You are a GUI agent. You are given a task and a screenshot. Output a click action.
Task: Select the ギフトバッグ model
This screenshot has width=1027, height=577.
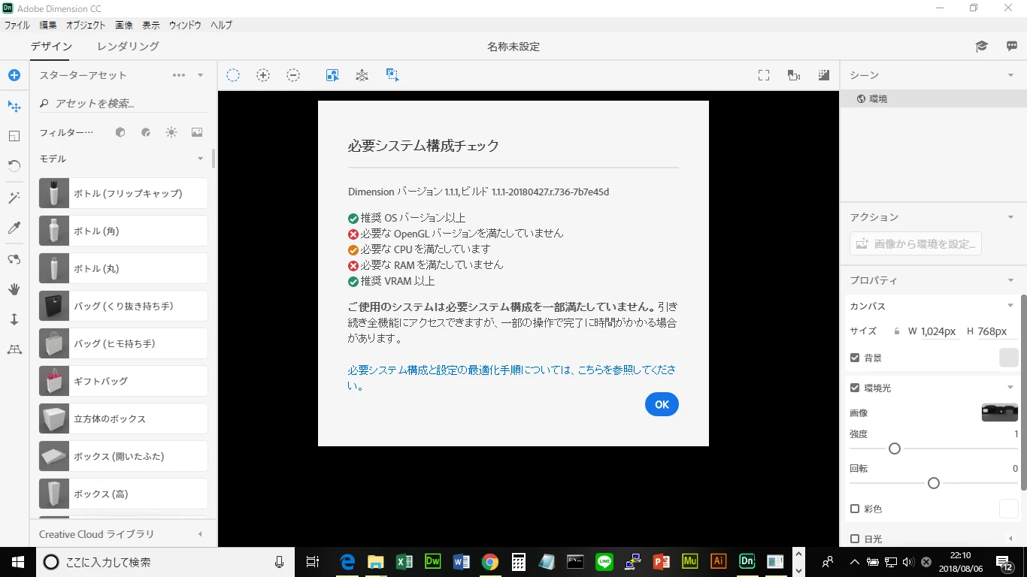click(123, 381)
